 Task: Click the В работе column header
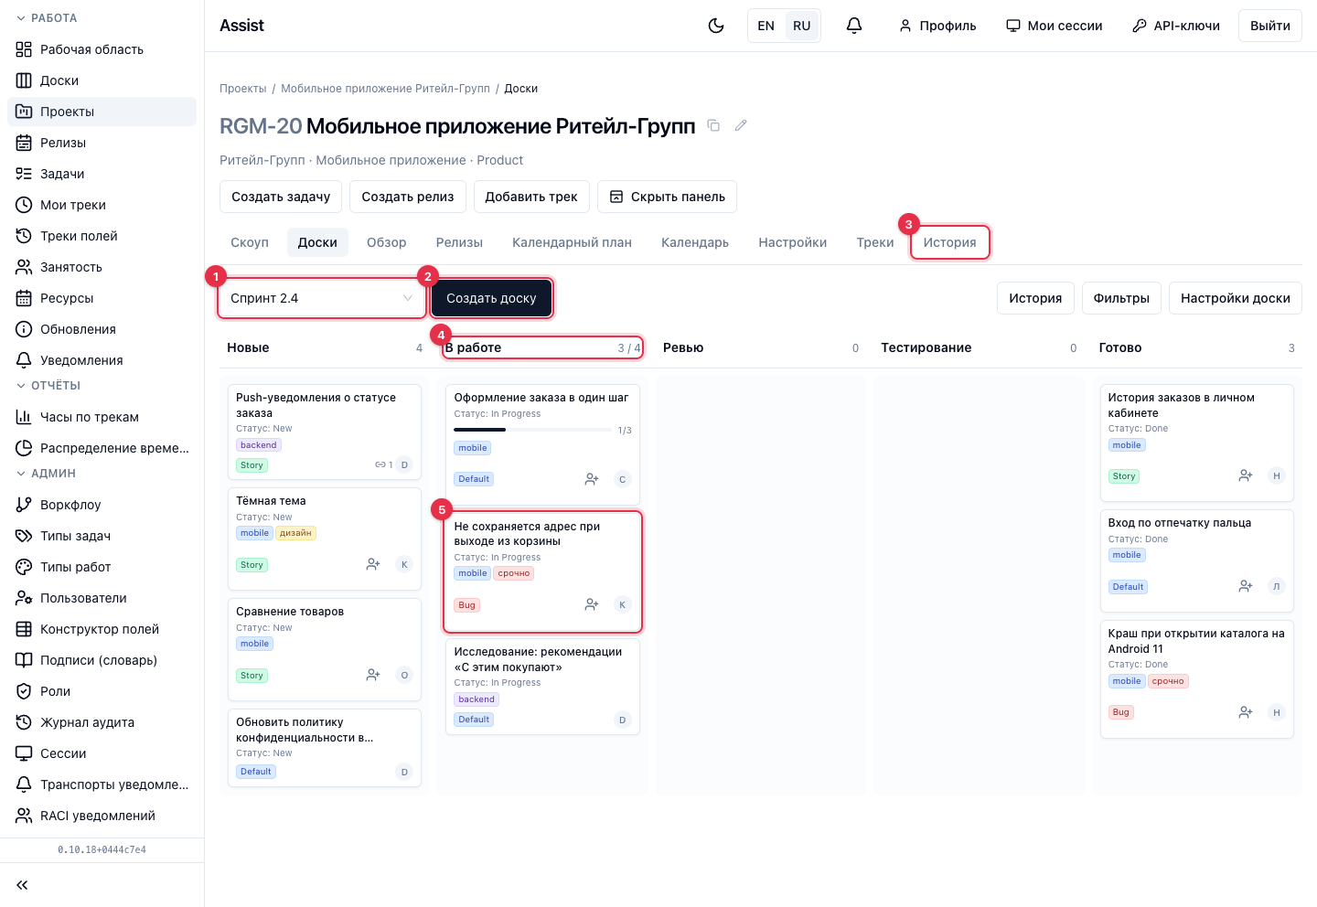click(x=542, y=347)
